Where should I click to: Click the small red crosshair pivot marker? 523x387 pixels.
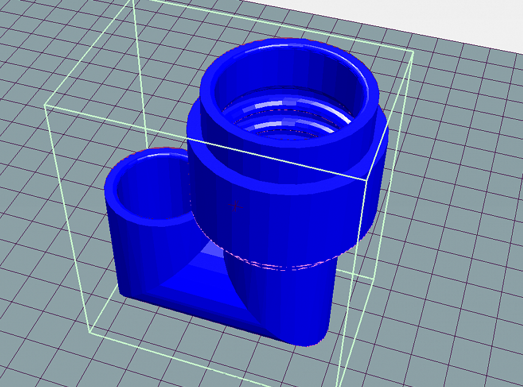coord(236,206)
